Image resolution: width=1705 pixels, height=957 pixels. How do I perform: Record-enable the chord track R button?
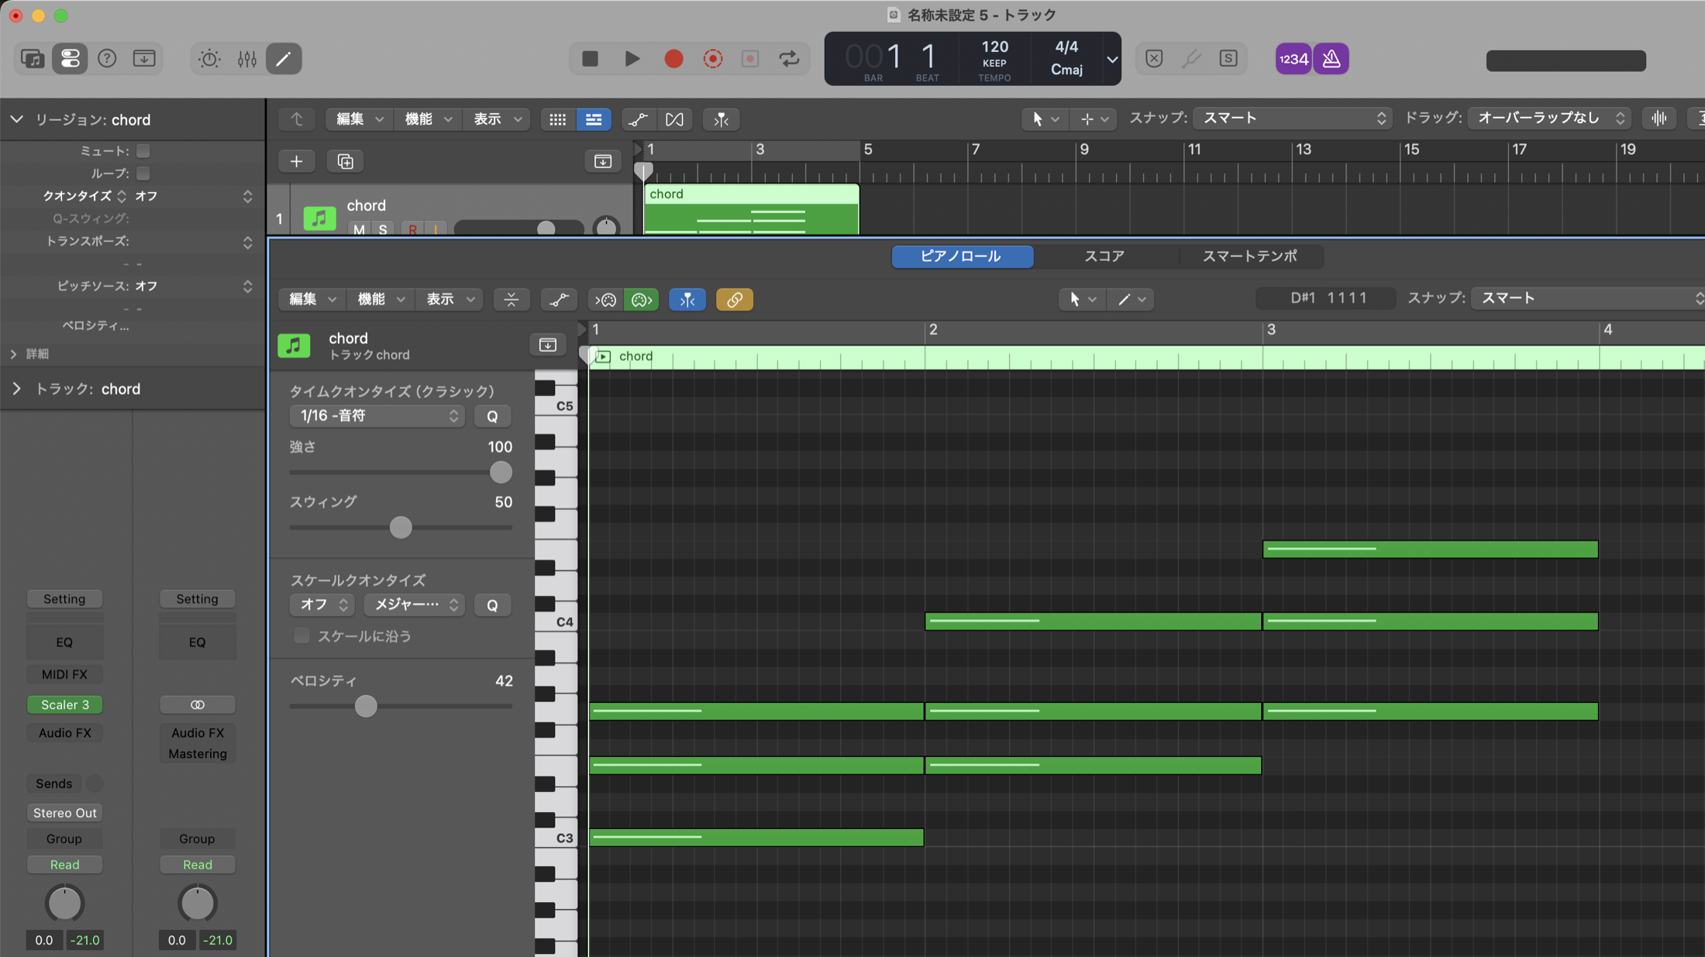413,229
